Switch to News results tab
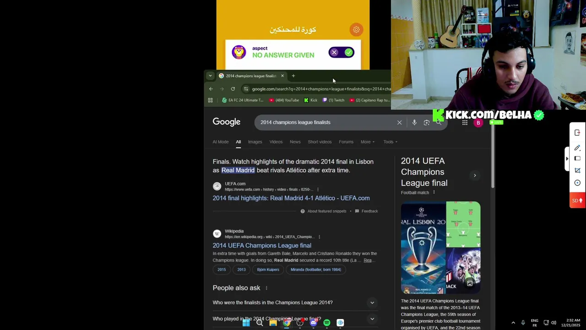The image size is (586, 330). click(x=295, y=142)
